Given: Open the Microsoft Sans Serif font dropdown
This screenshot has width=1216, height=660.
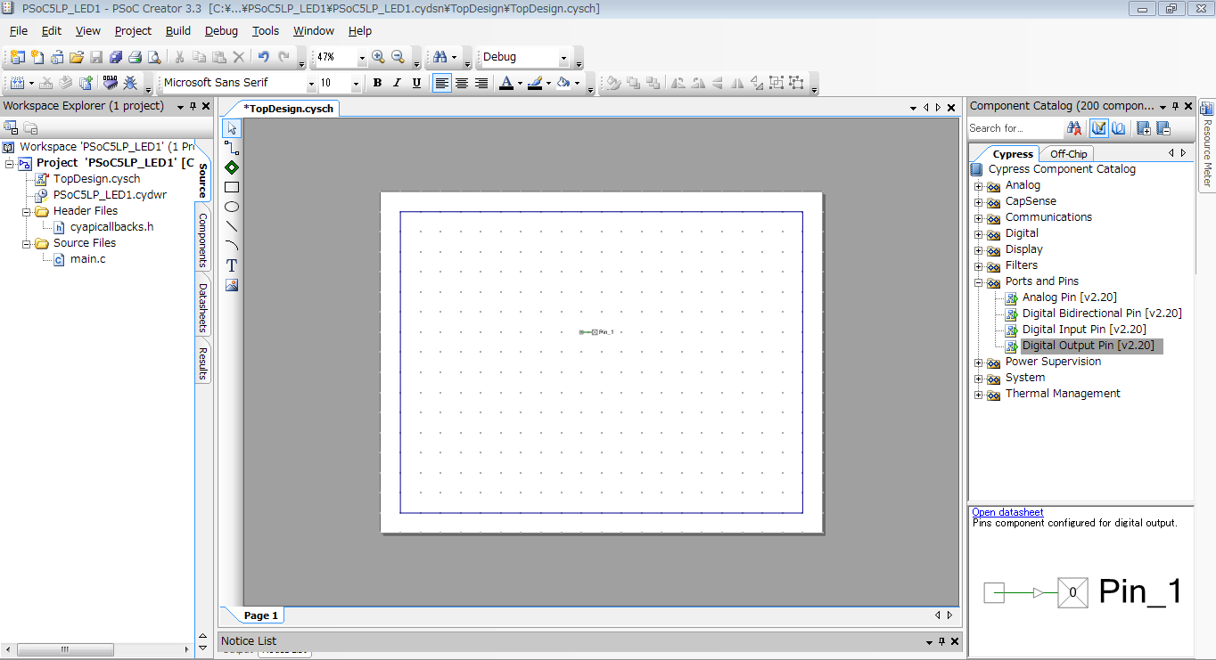Looking at the screenshot, I should coord(311,84).
